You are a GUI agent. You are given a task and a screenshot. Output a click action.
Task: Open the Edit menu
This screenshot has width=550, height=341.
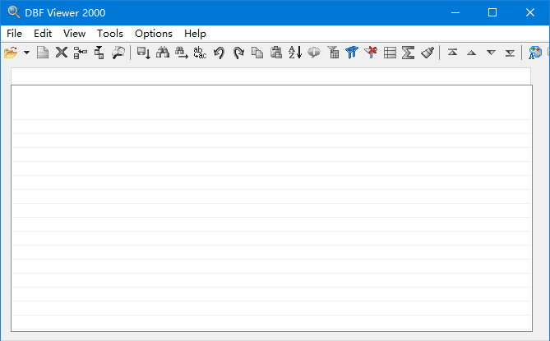pos(43,34)
